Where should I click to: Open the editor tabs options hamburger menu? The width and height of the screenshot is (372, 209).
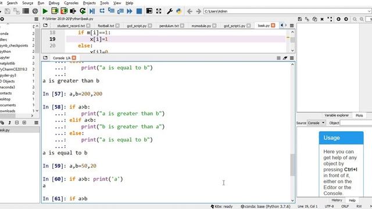click(x=292, y=26)
